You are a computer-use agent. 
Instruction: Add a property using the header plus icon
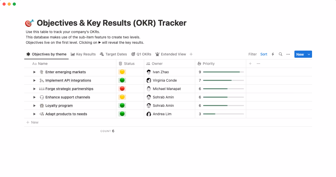pos(250,63)
